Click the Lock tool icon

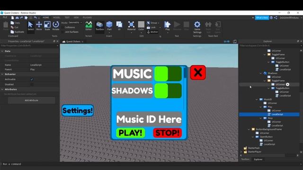pyautogui.click(x=148, y=27)
